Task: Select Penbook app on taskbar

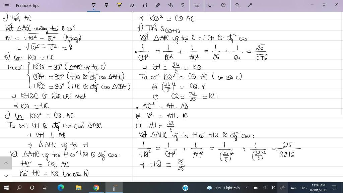Action: tap(114, 188)
